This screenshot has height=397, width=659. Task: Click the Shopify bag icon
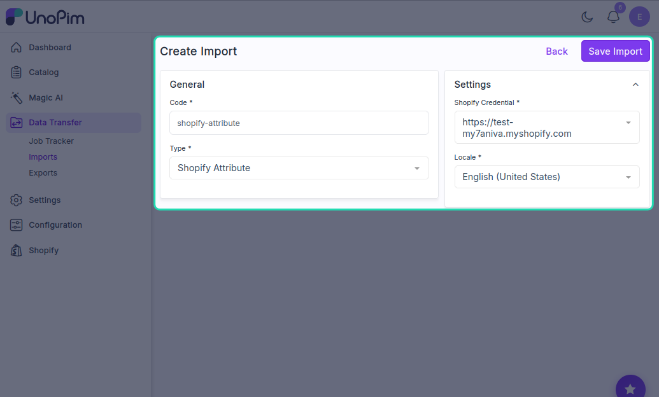16,251
